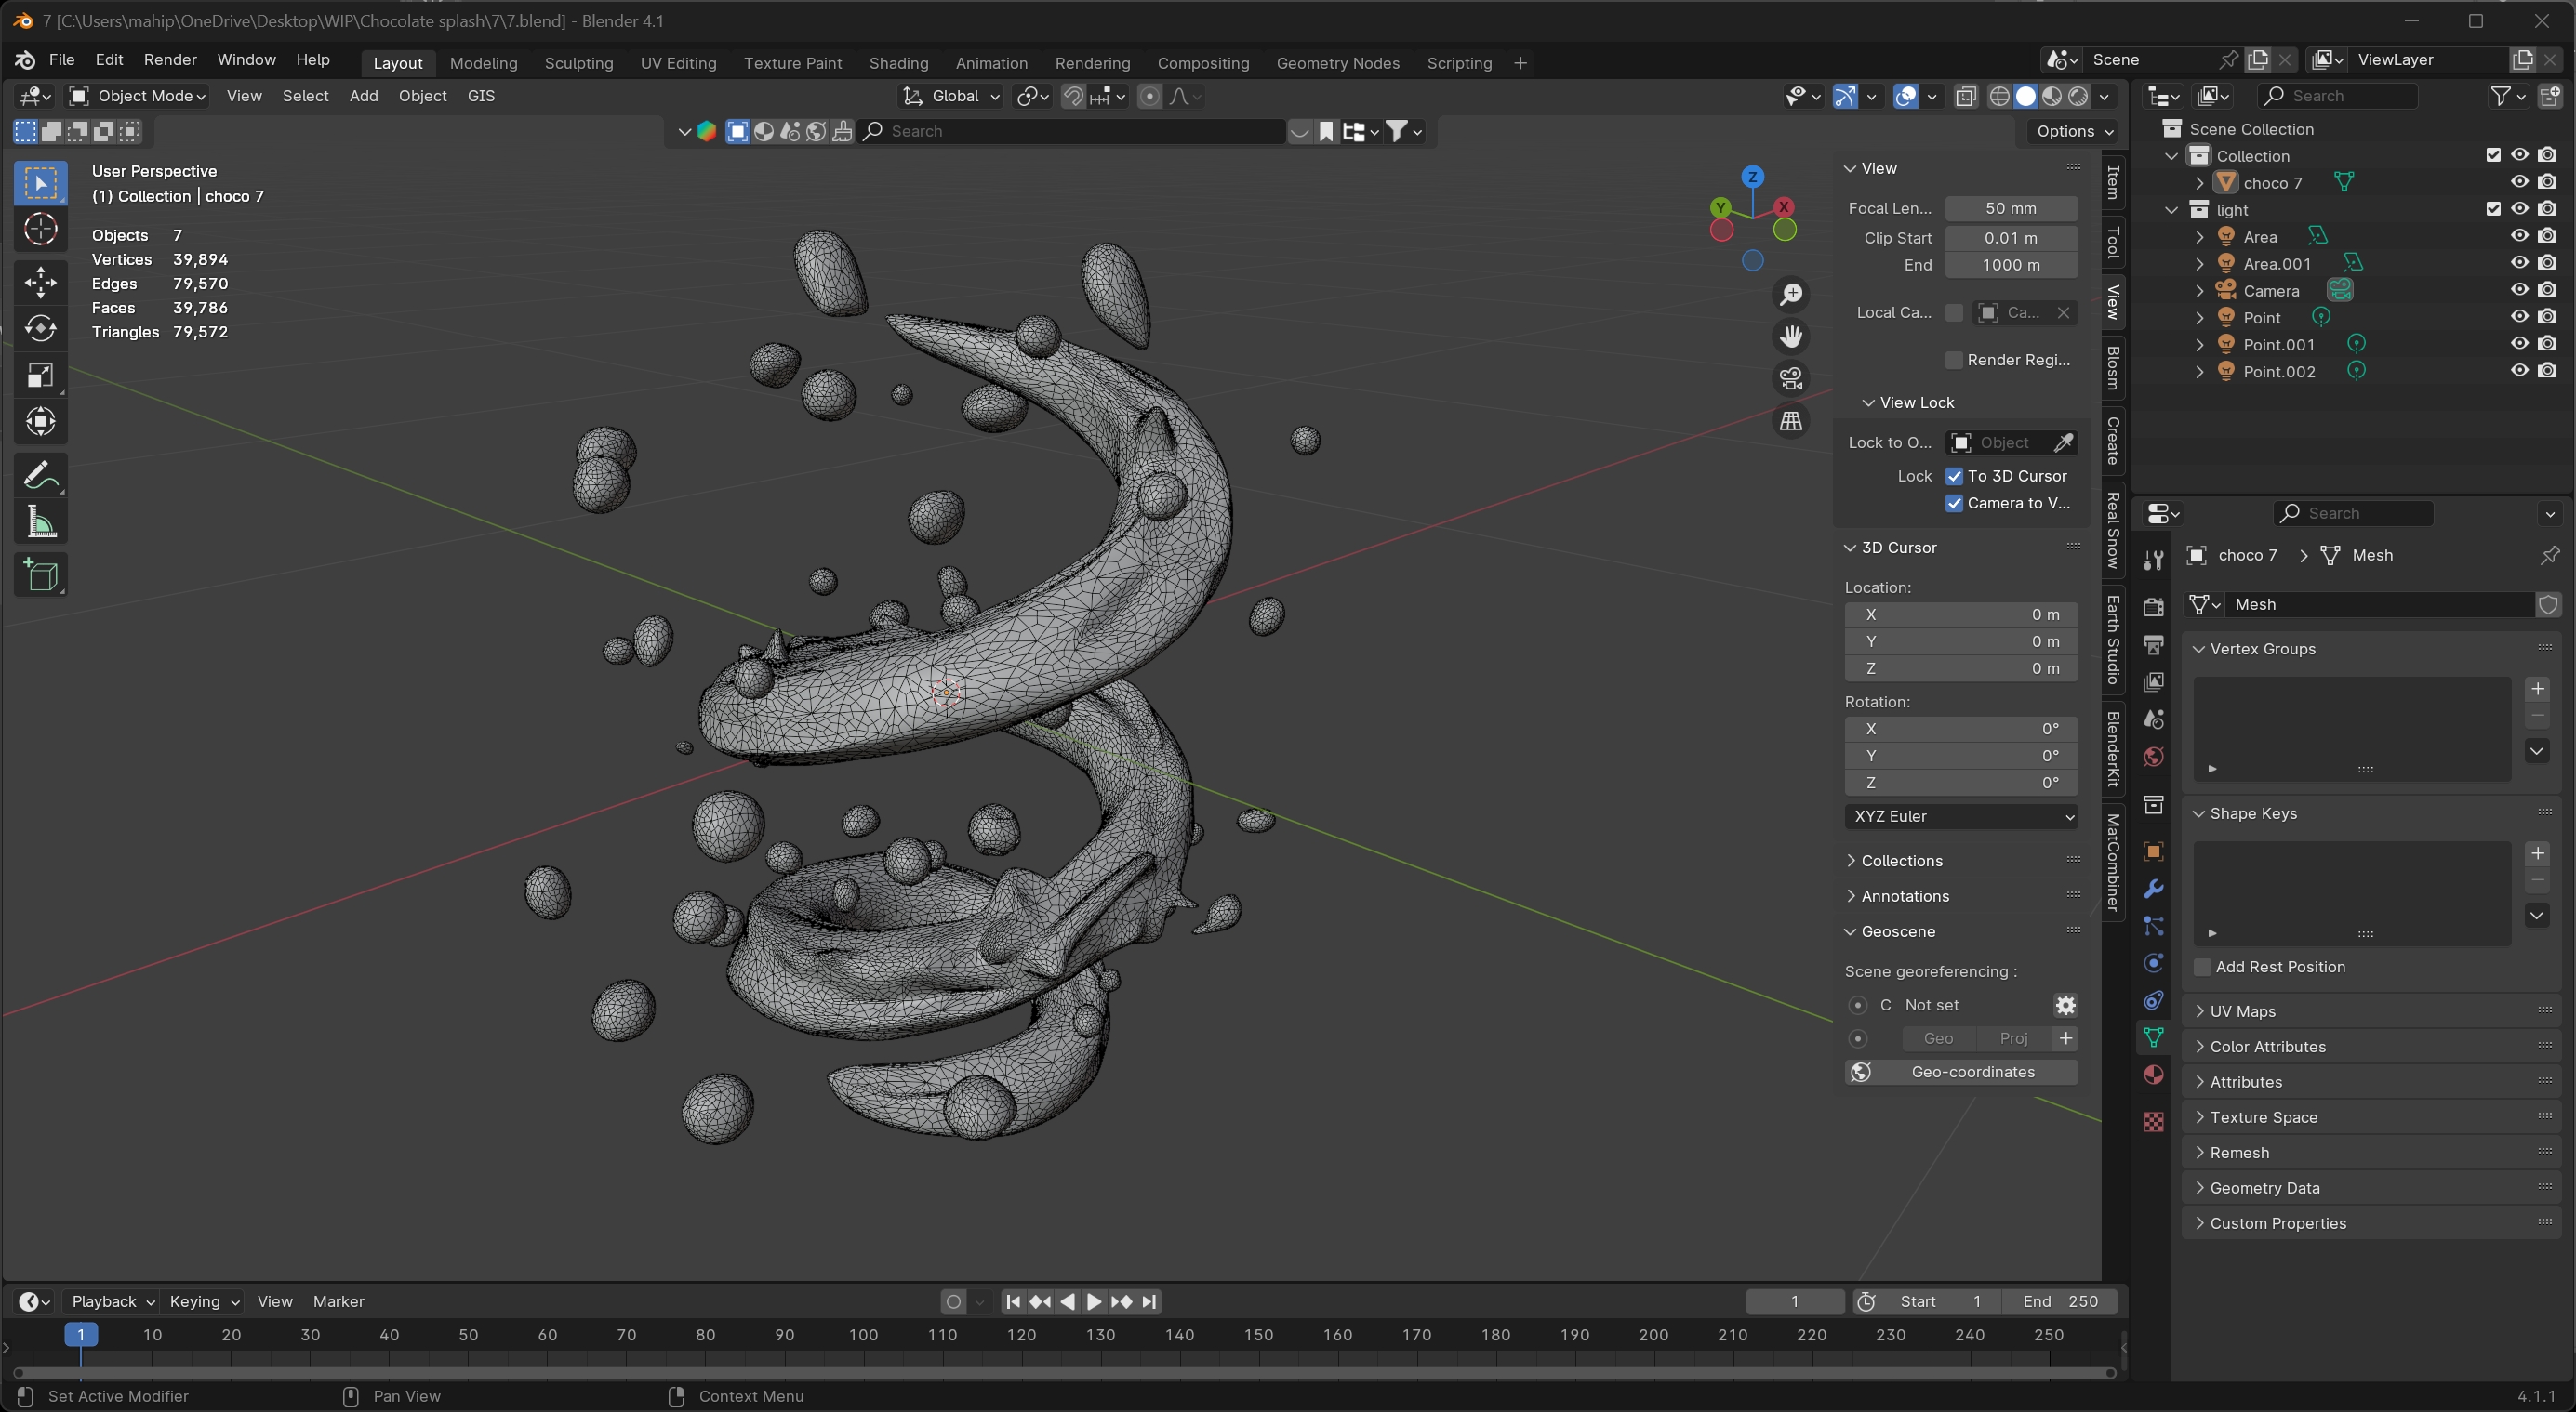Toggle camera view icon in viewport
The image size is (2576, 1412).
click(x=1791, y=378)
